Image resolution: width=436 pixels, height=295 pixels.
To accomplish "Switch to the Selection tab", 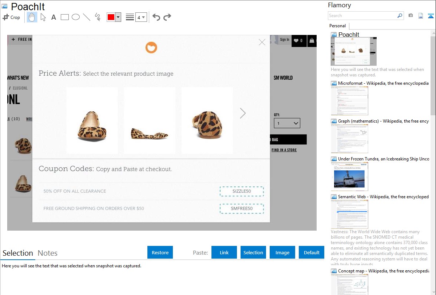I will tap(18, 253).
